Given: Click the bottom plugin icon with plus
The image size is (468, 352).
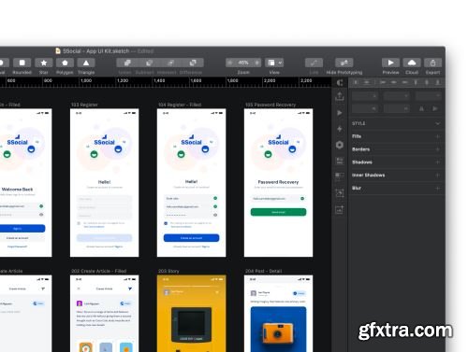Looking at the screenshot, I should 340,210.
